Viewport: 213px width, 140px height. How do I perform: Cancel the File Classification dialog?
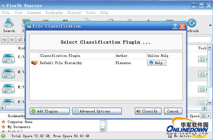click(x=173, y=111)
